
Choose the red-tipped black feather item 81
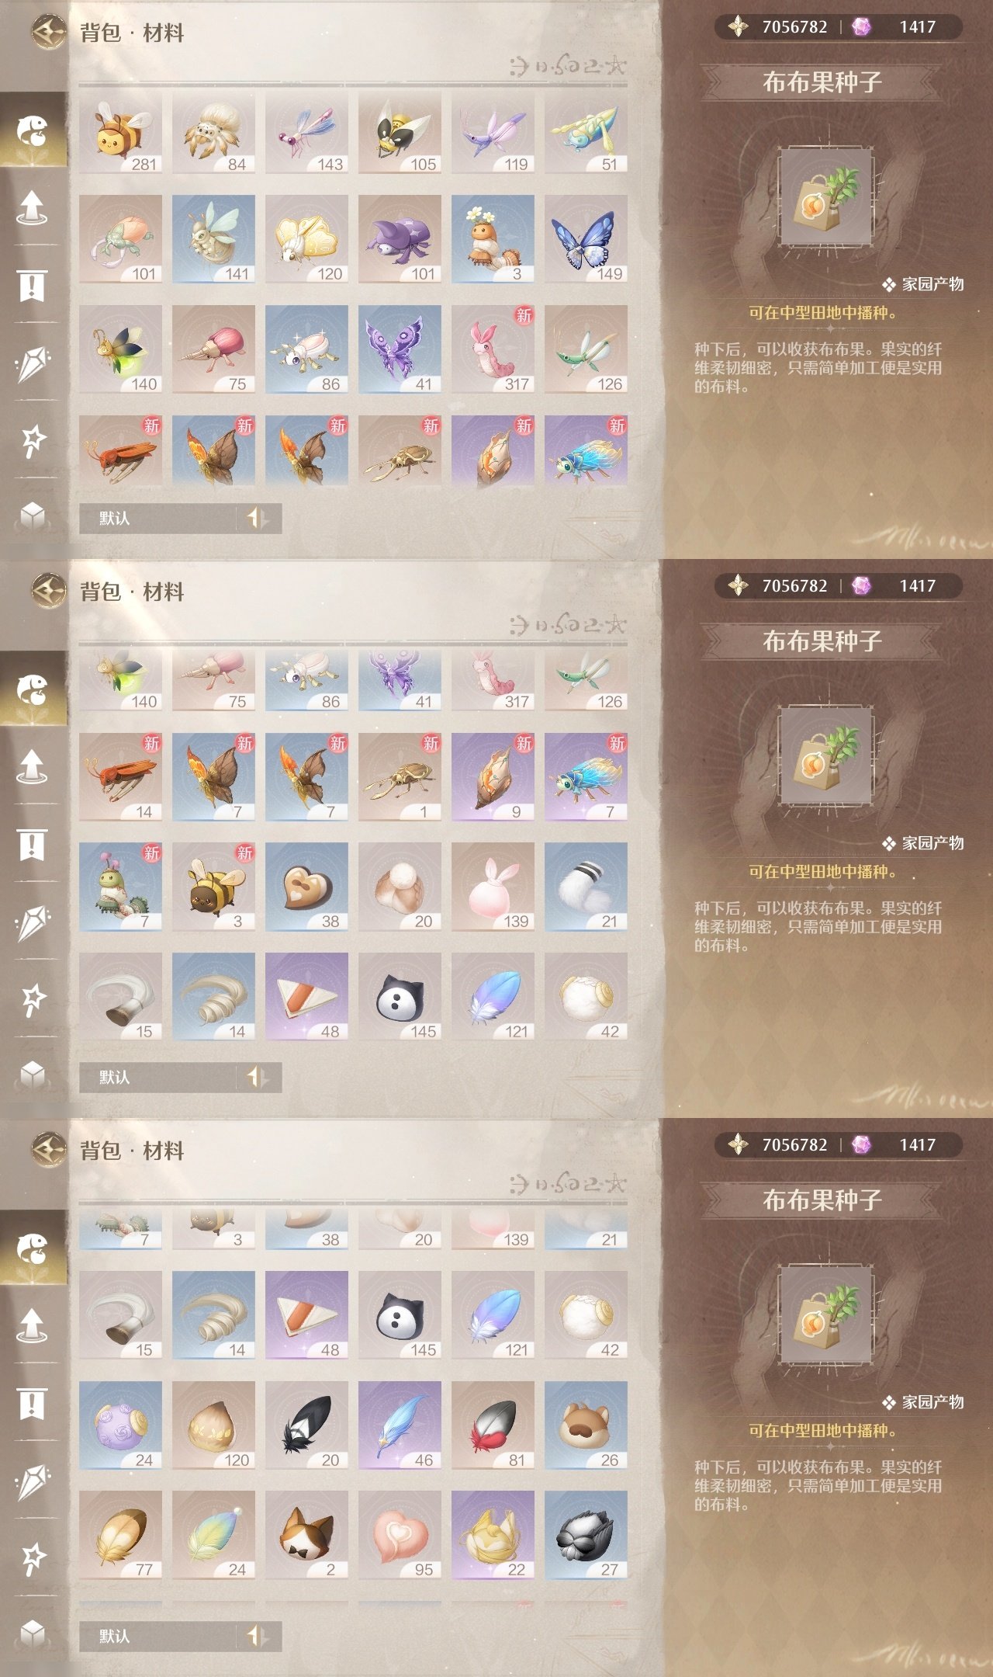click(493, 1425)
